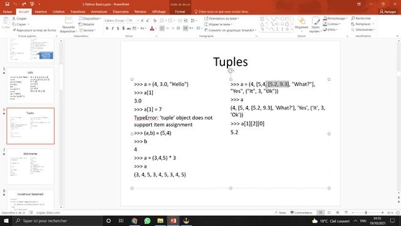This screenshot has height=226, width=401.
Task: Click Remplacer in Modification group
Action: point(362,24)
